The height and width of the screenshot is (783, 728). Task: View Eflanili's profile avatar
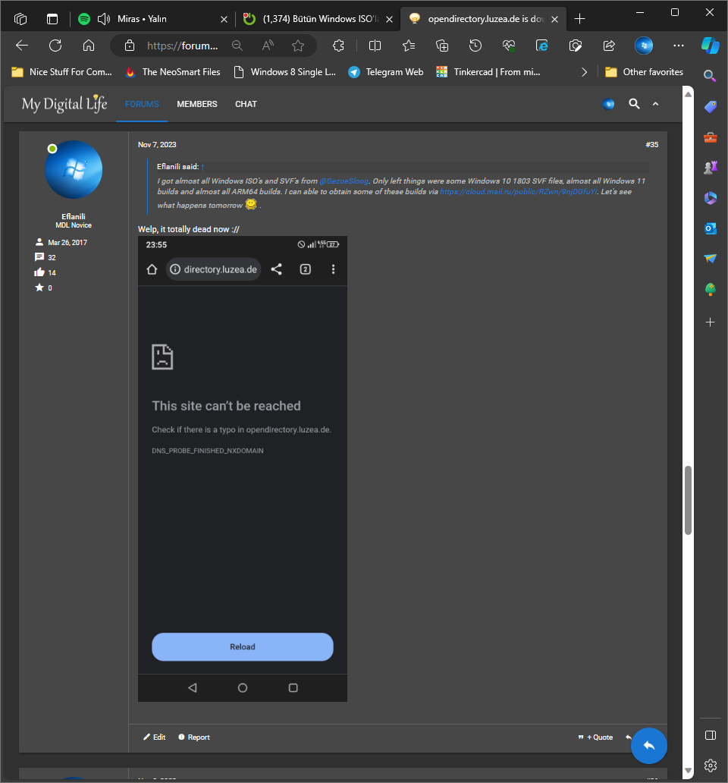74,169
